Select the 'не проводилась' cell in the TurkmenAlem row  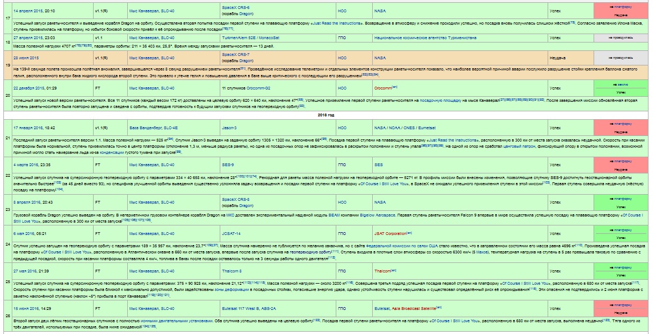[x=620, y=38]
